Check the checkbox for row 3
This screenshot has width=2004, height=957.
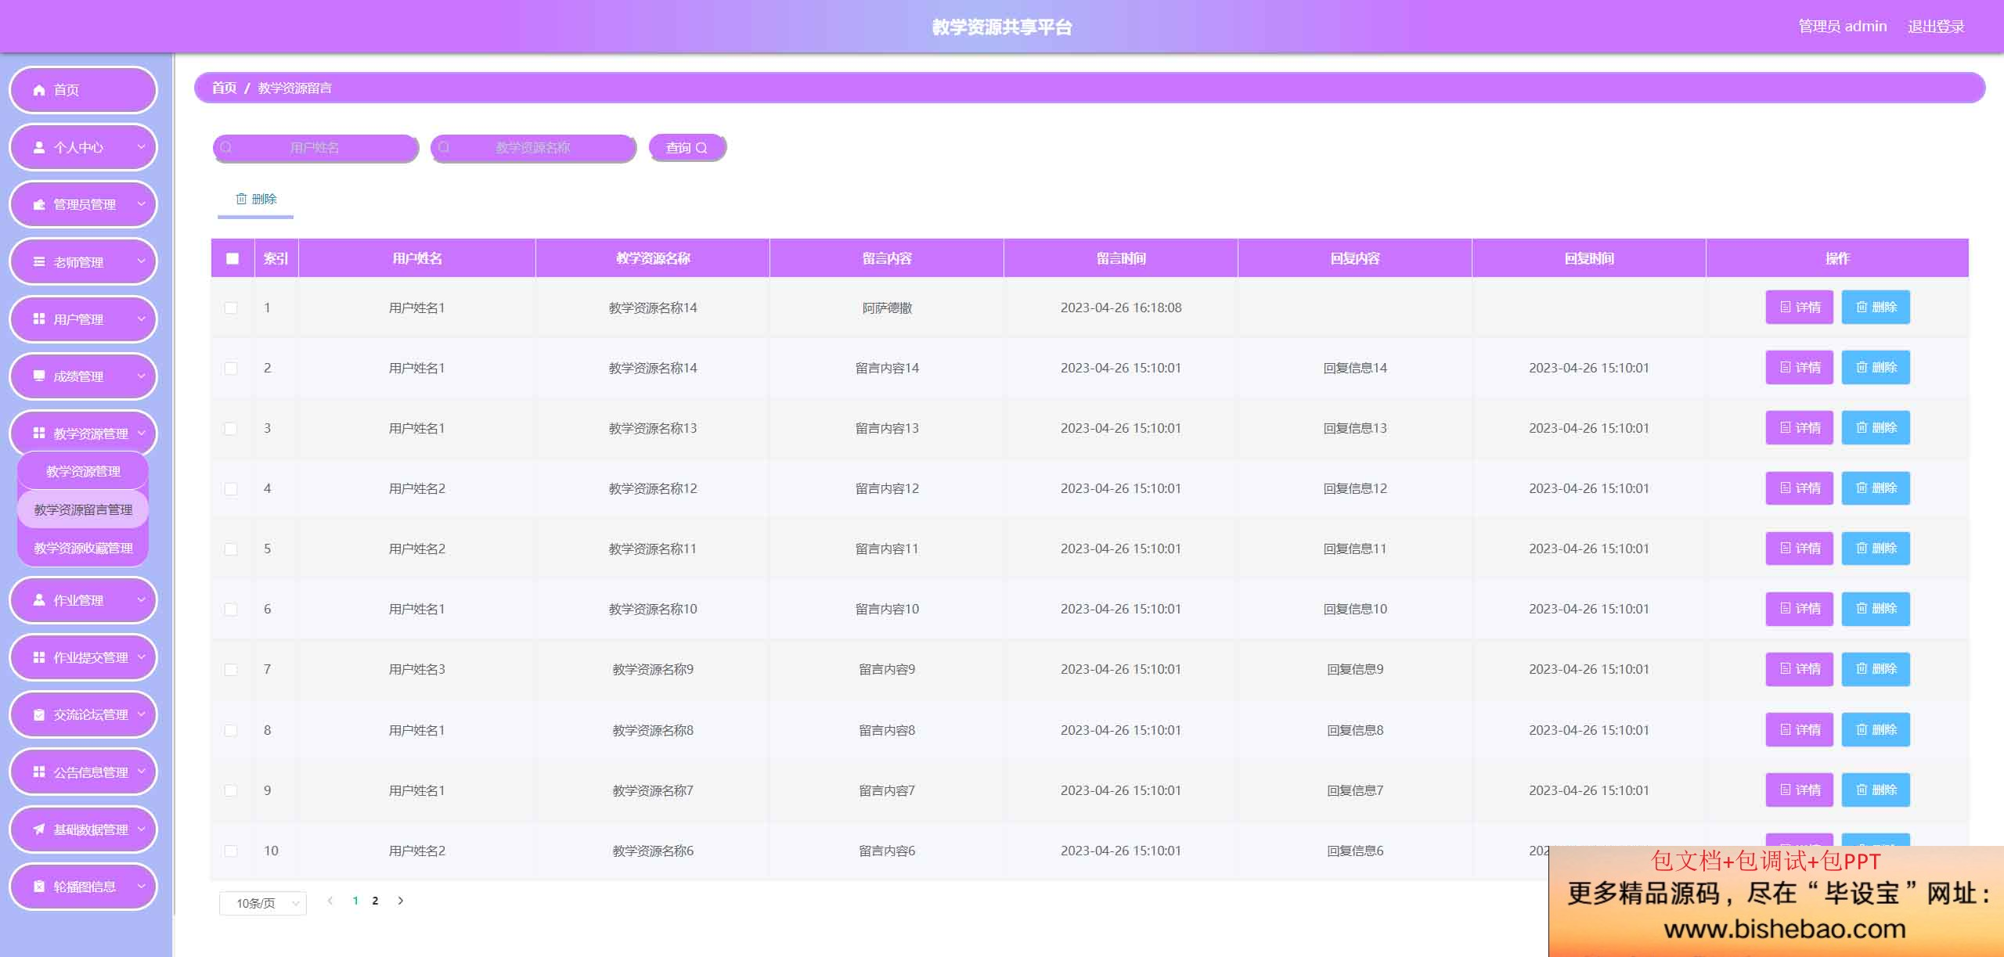click(231, 428)
